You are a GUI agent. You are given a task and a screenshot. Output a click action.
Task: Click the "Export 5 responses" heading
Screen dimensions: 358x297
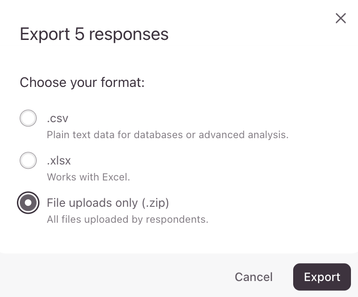pos(94,34)
